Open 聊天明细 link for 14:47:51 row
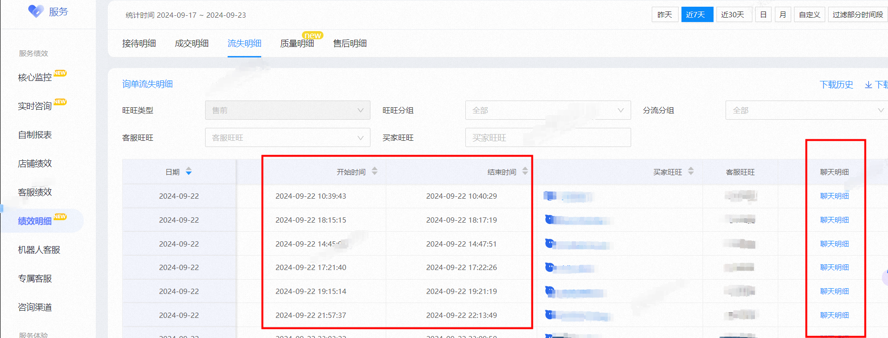The image size is (888, 338). click(x=834, y=244)
